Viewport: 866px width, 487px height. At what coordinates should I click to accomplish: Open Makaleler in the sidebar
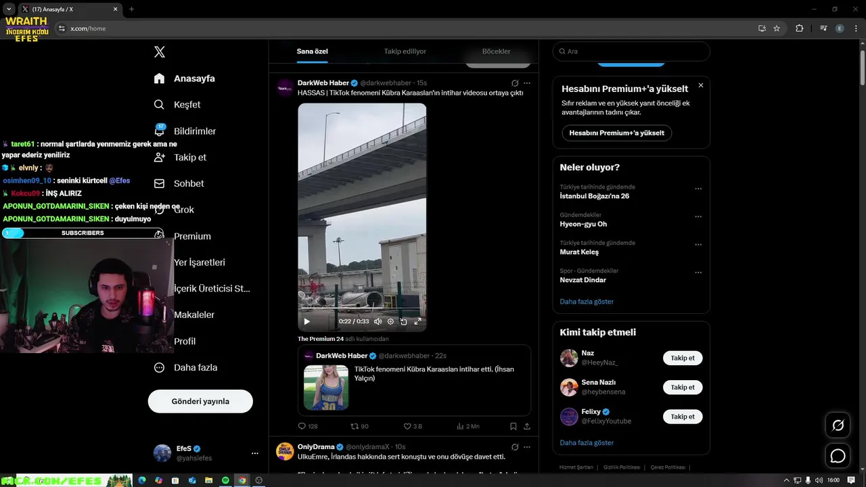pos(193,315)
